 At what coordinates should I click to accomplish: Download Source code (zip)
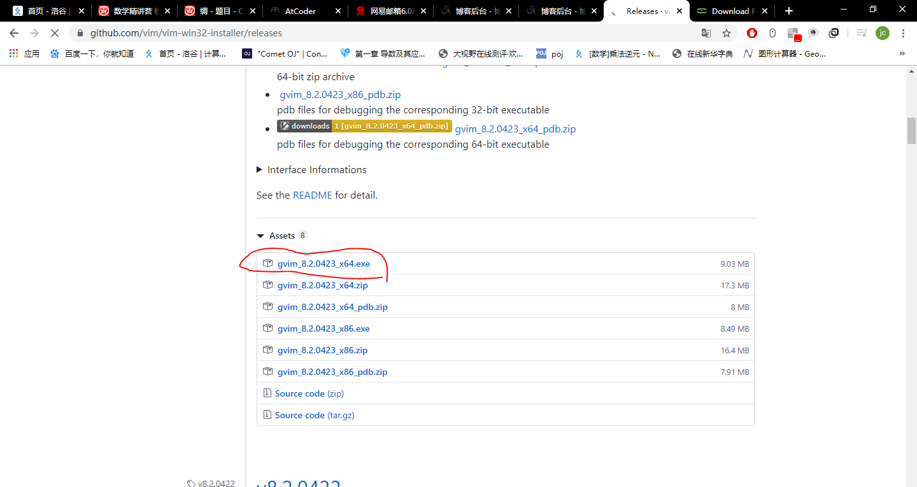tap(309, 393)
